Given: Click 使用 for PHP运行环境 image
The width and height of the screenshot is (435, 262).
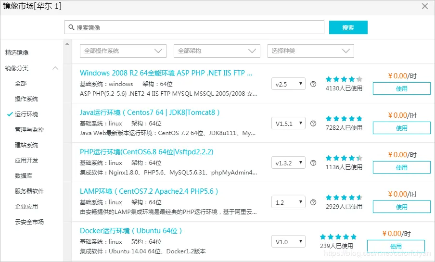Looking at the screenshot, I should [x=401, y=167].
